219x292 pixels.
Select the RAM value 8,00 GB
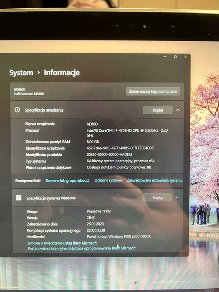pyautogui.click(x=93, y=142)
